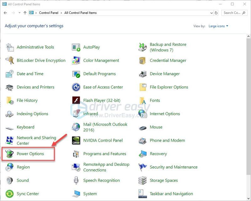Image resolution: width=251 pixels, height=201 pixels.
Task: Open the Backup and Restore icon
Action: (x=142, y=47)
